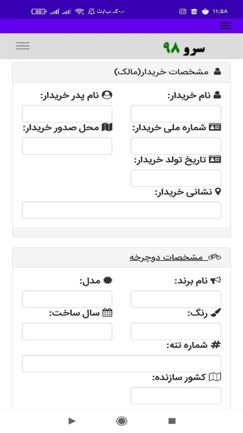Click the user icon beside نام خریدار
This screenshot has width=243, height=433.
tap(217, 95)
